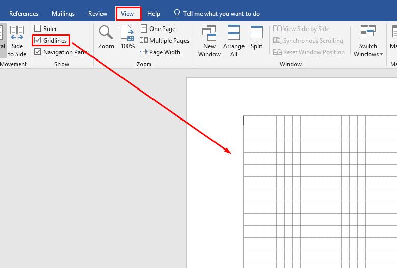This screenshot has height=268, width=397.
Task: Choose Multiple Pages zoom view
Action: click(x=165, y=40)
